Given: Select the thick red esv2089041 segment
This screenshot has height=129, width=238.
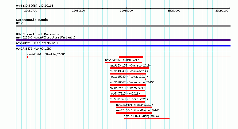Looking at the screenshot, I should coord(131,57).
